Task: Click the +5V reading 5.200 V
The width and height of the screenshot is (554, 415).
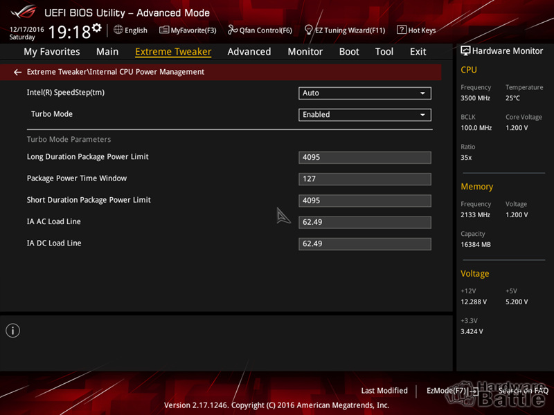Action: point(517,302)
